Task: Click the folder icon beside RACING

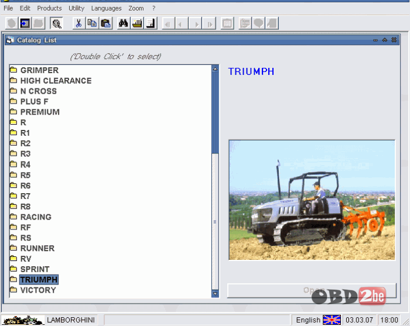Action: coord(13,217)
